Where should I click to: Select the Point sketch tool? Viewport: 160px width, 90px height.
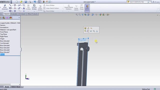pyautogui.click(x=24, y=11)
